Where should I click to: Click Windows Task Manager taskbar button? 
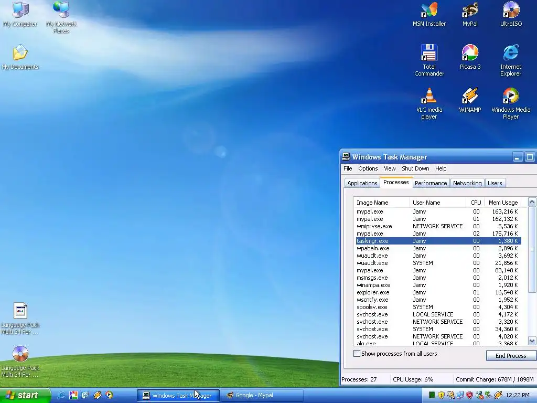tap(178, 396)
